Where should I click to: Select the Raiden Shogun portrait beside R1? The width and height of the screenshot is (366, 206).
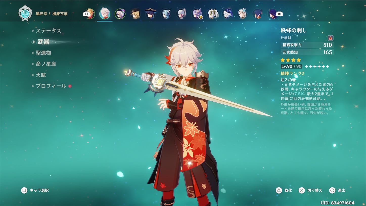point(273,14)
